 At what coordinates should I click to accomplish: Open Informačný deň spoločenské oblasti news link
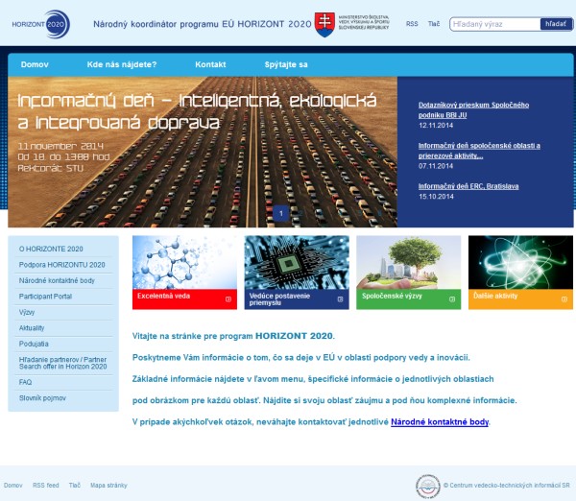[479, 151]
